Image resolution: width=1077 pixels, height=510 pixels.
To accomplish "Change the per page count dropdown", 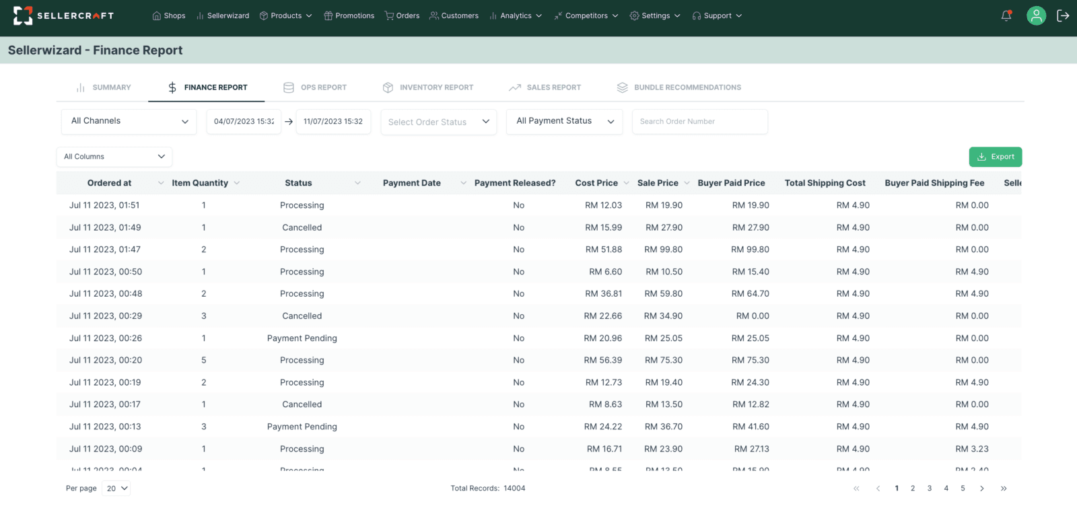I will coord(116,488).
